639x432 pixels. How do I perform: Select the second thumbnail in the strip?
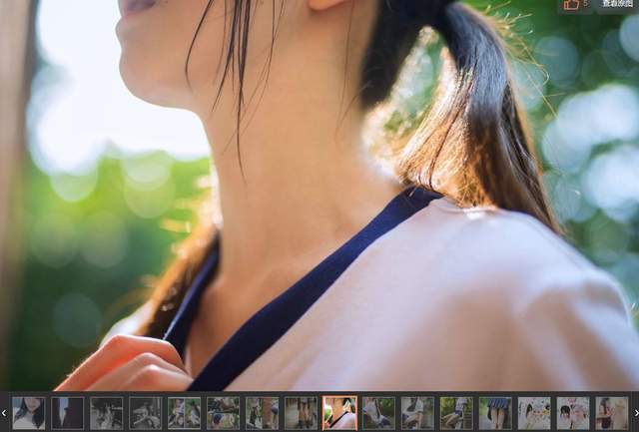[x=68, y=412]
